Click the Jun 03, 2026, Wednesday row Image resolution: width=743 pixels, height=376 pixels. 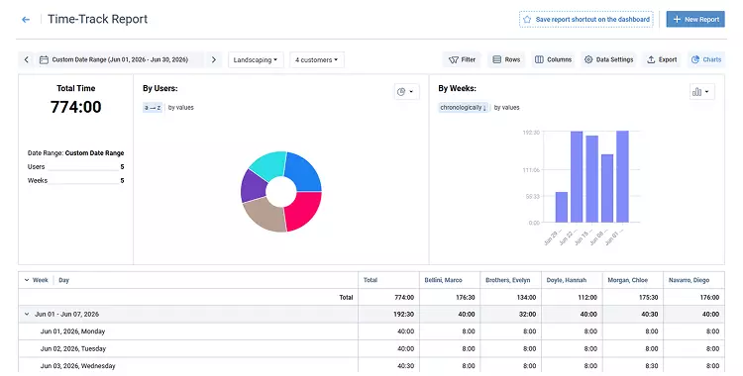click(371, 365)
